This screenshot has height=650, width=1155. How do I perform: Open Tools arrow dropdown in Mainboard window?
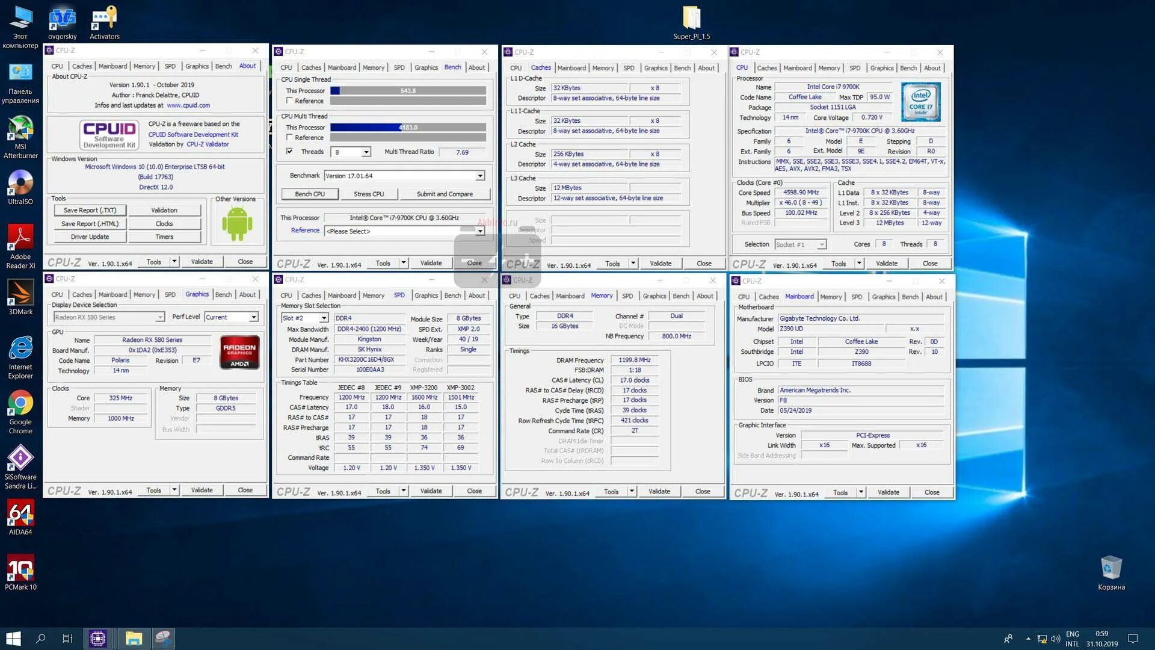[861, 492]
